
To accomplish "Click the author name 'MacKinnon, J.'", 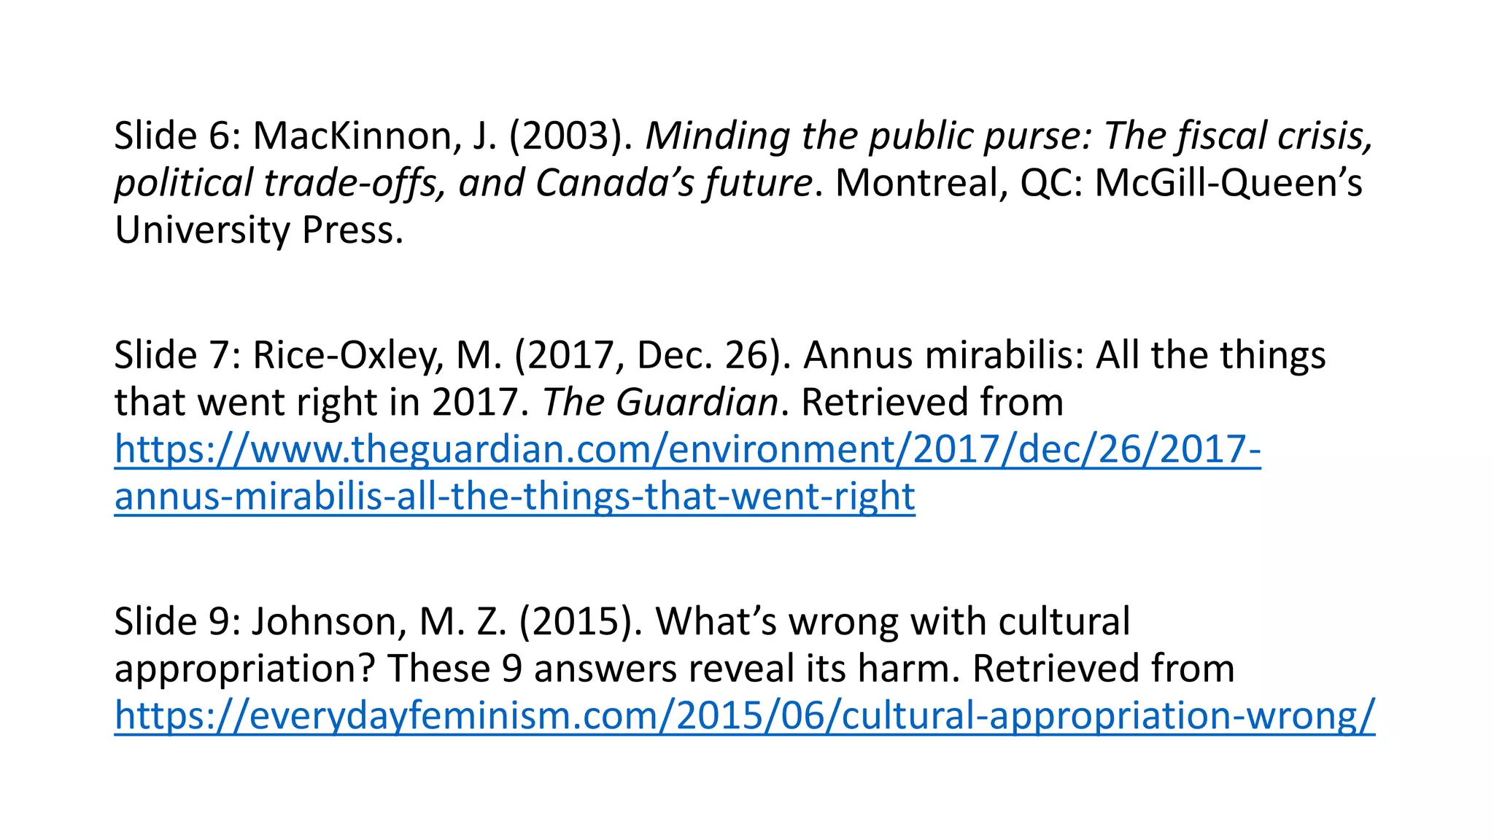I will [374, 136].
